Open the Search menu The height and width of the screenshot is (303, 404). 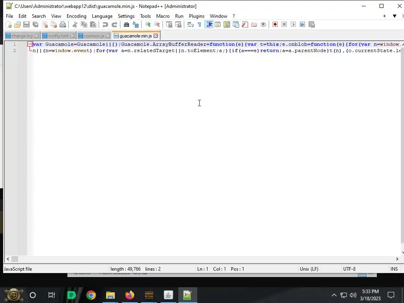pos(39,16)
